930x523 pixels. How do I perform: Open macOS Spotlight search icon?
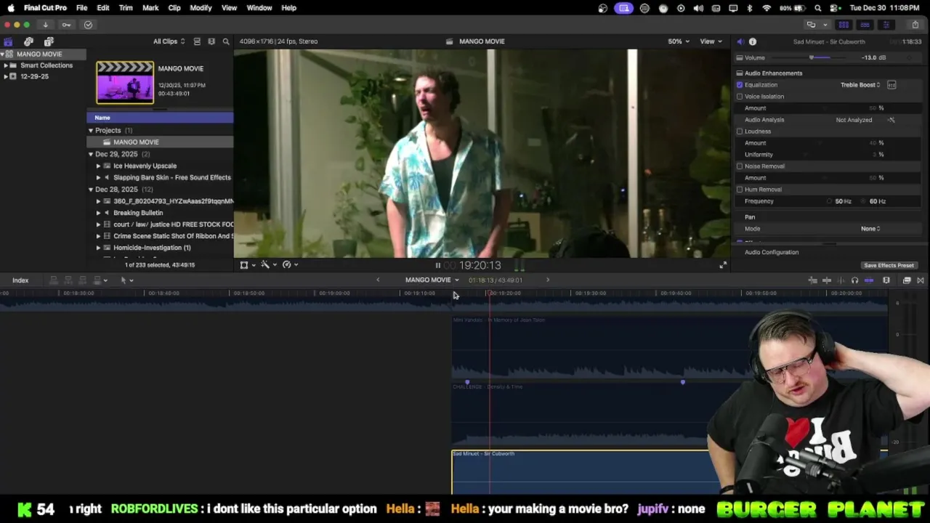[x=818, y=8]
